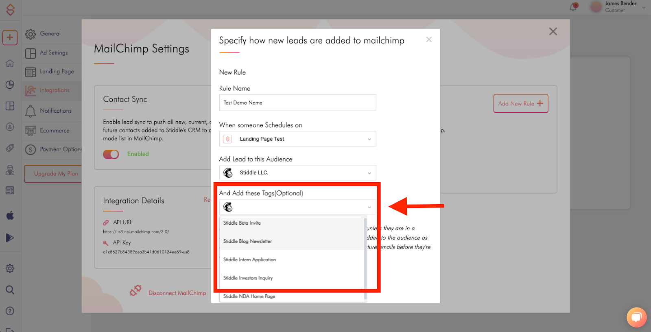Click the search magnifier in the sidebar
This screenshot has height=332, width=651.
click(x=10, y=290)
